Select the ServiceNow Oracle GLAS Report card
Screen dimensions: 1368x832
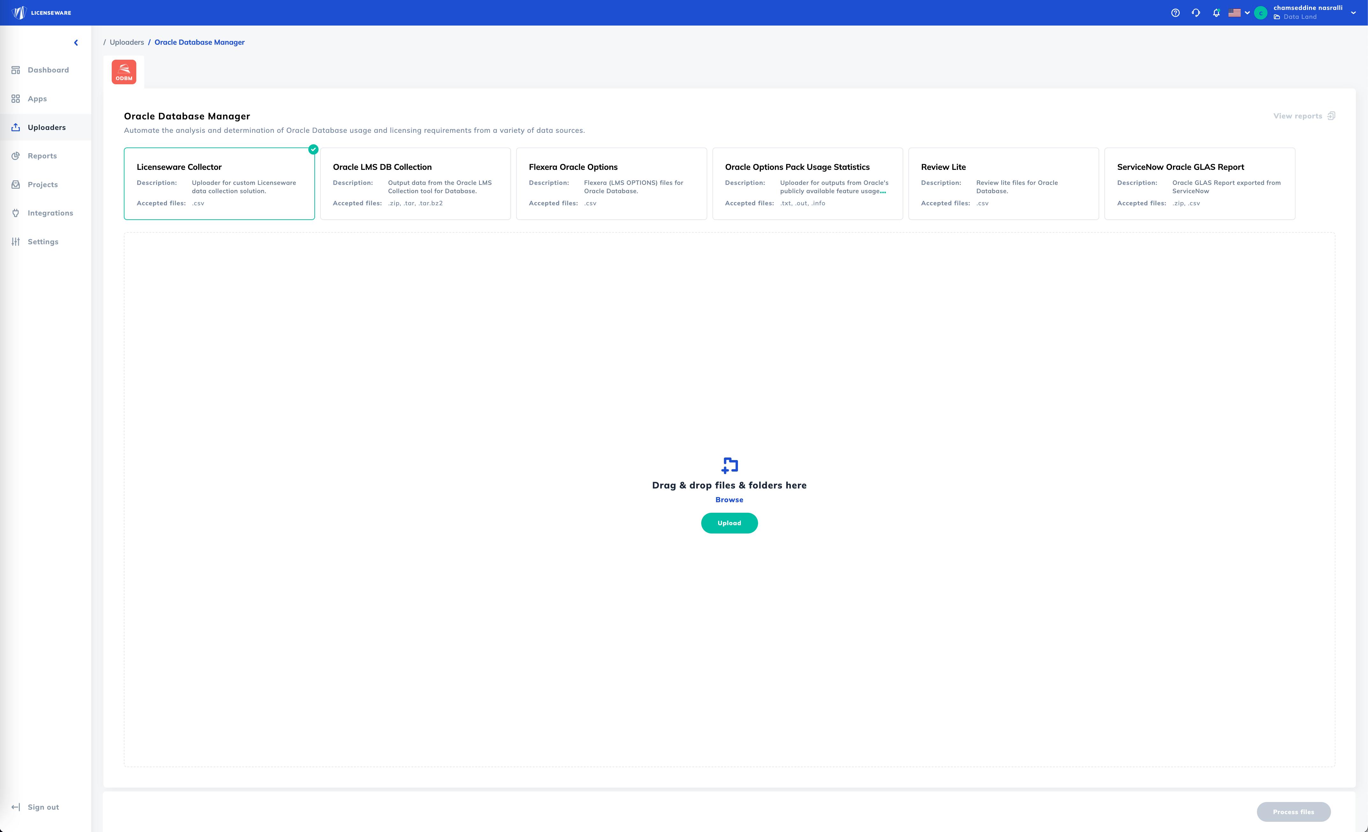click(1200, 184)
